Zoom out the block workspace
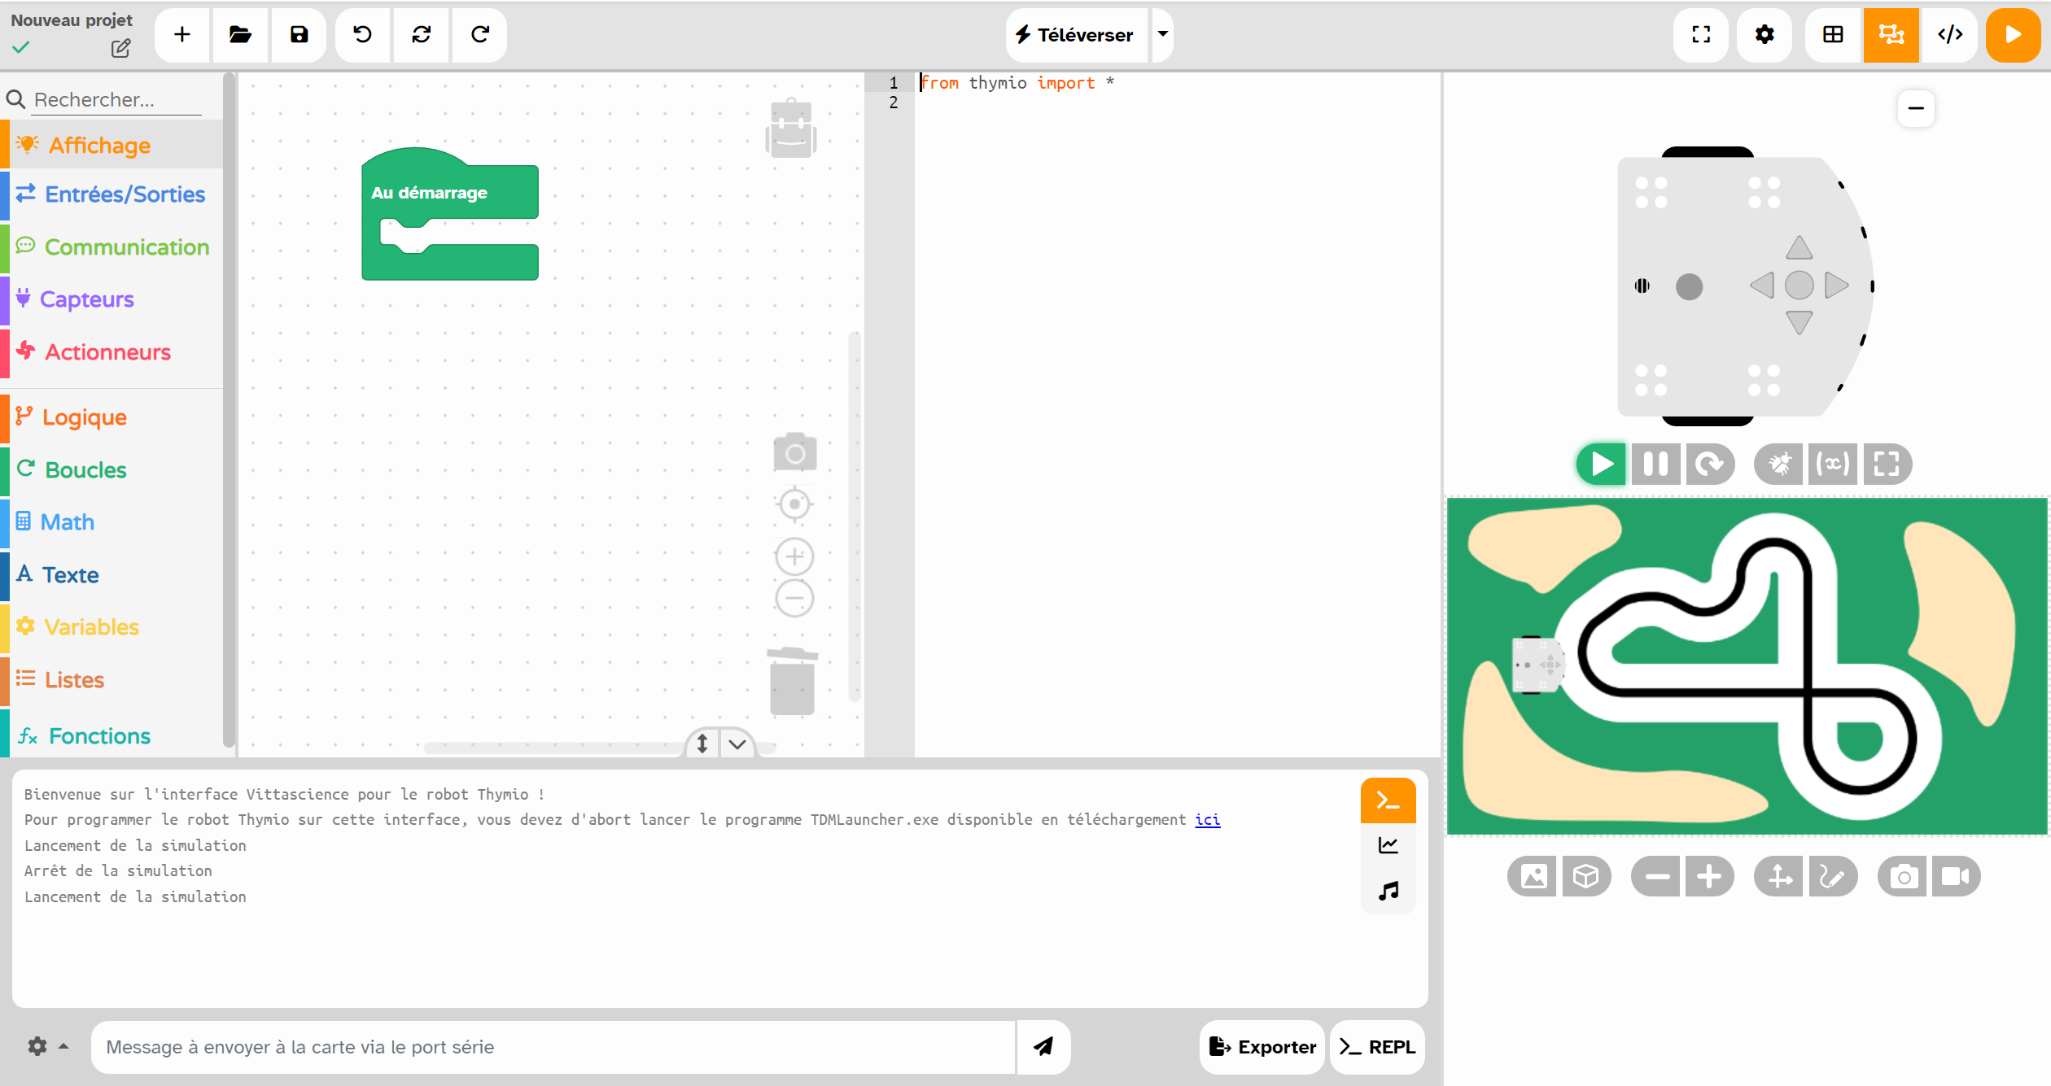This screenshot has width=2051, height=1086. pos(795,599)
